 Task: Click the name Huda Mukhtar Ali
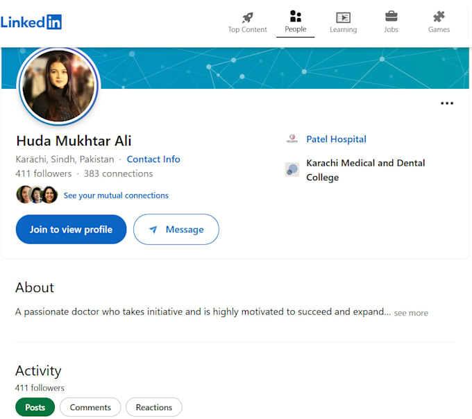pyautogui.click(x=74, y=141)
